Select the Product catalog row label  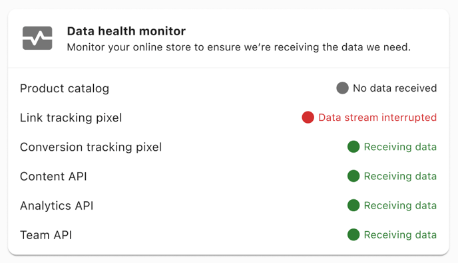pyautogui.click(x=65, y=88)
